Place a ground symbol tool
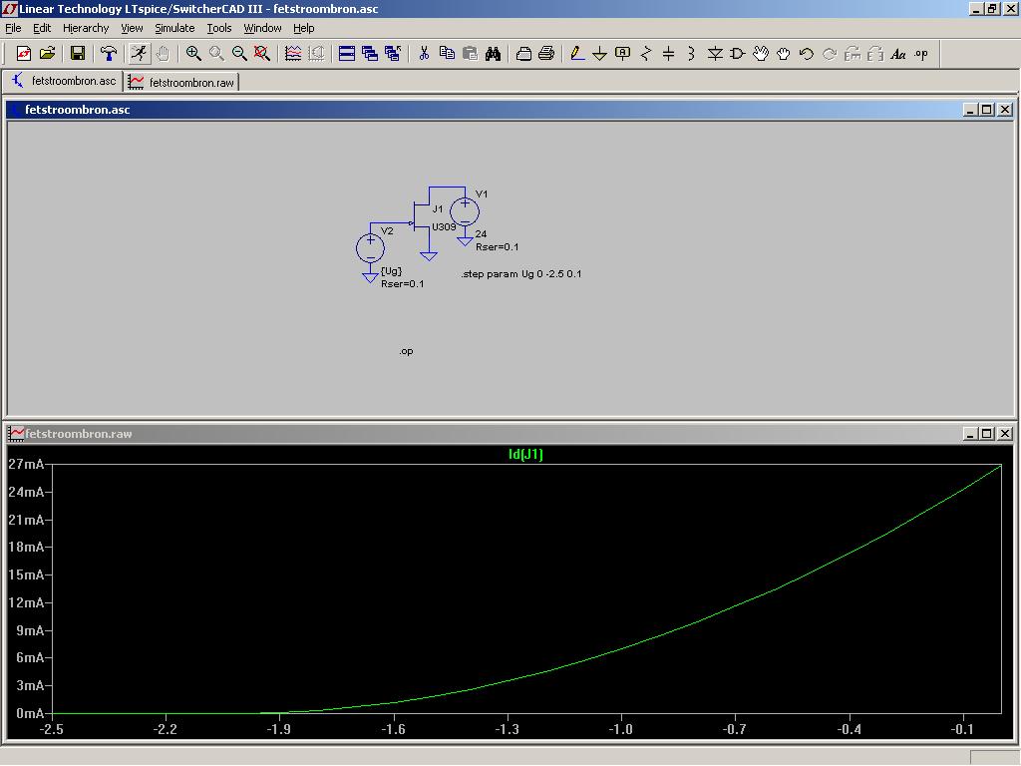Image resolution: width=1021 pixels, height=766 pixels. (599, 54)
